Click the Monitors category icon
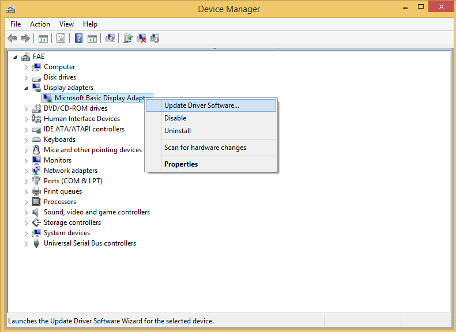Screen dimensions: 456x332 point(36,160)
